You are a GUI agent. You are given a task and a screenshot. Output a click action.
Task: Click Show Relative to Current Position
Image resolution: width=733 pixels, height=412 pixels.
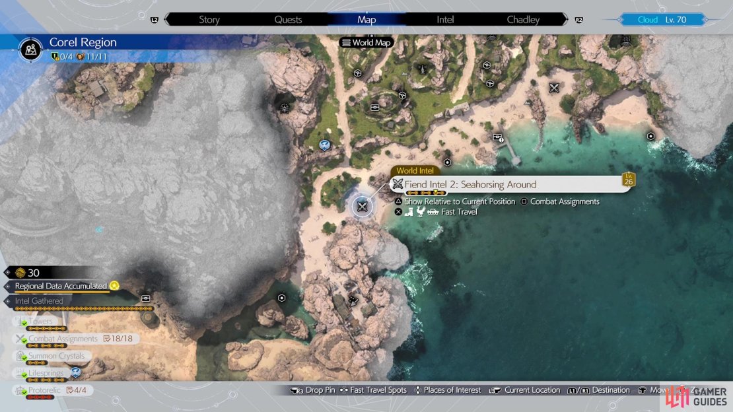coord(460,201)
